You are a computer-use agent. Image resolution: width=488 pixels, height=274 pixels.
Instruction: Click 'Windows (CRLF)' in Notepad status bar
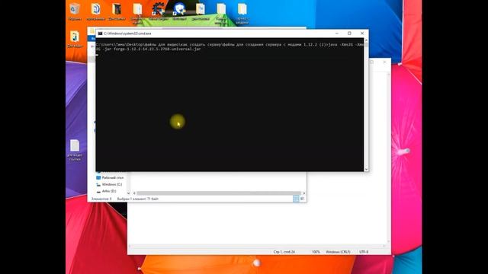pyautogui.click(x=338, y=252)
